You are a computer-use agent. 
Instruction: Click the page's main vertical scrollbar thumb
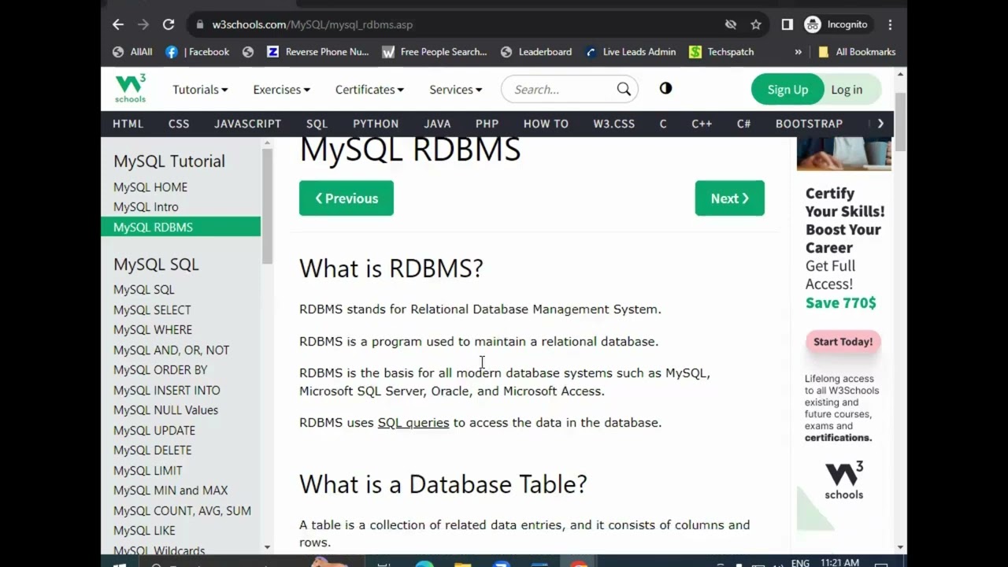click(901, 122)
